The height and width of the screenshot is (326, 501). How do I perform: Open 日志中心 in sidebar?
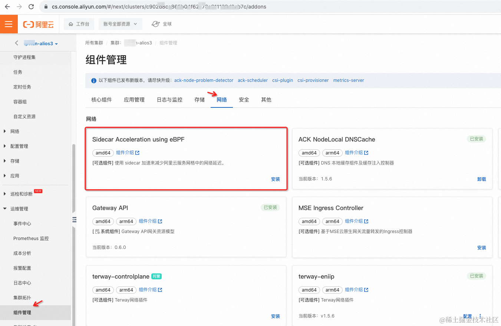pos(22,283)
